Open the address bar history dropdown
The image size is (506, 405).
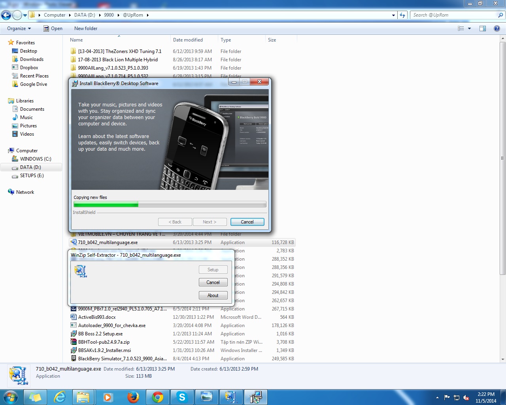pyautogui.click(x=393, y=15)
